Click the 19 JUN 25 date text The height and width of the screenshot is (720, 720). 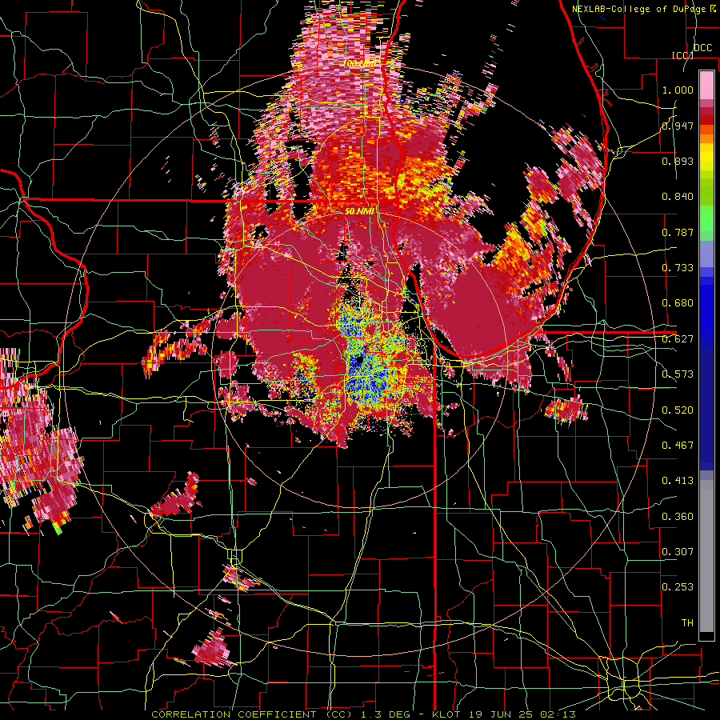click(x=501, y=714)
